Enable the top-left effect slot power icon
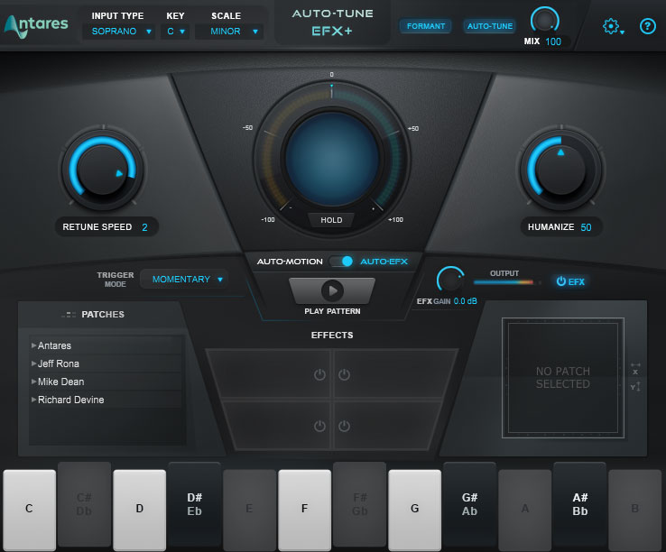This screenshot has width=666, height=552. tap(319, 374)
